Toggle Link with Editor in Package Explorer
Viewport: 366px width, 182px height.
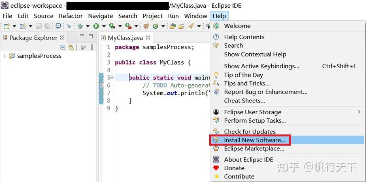(x=71, y=48)
